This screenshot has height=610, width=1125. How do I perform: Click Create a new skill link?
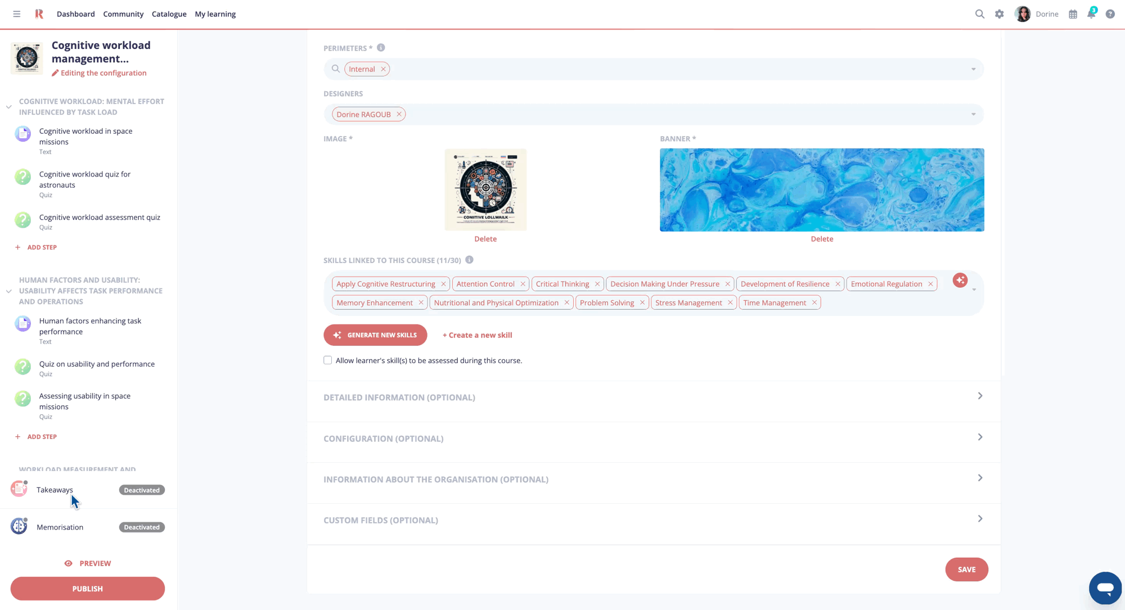point(477,335)
